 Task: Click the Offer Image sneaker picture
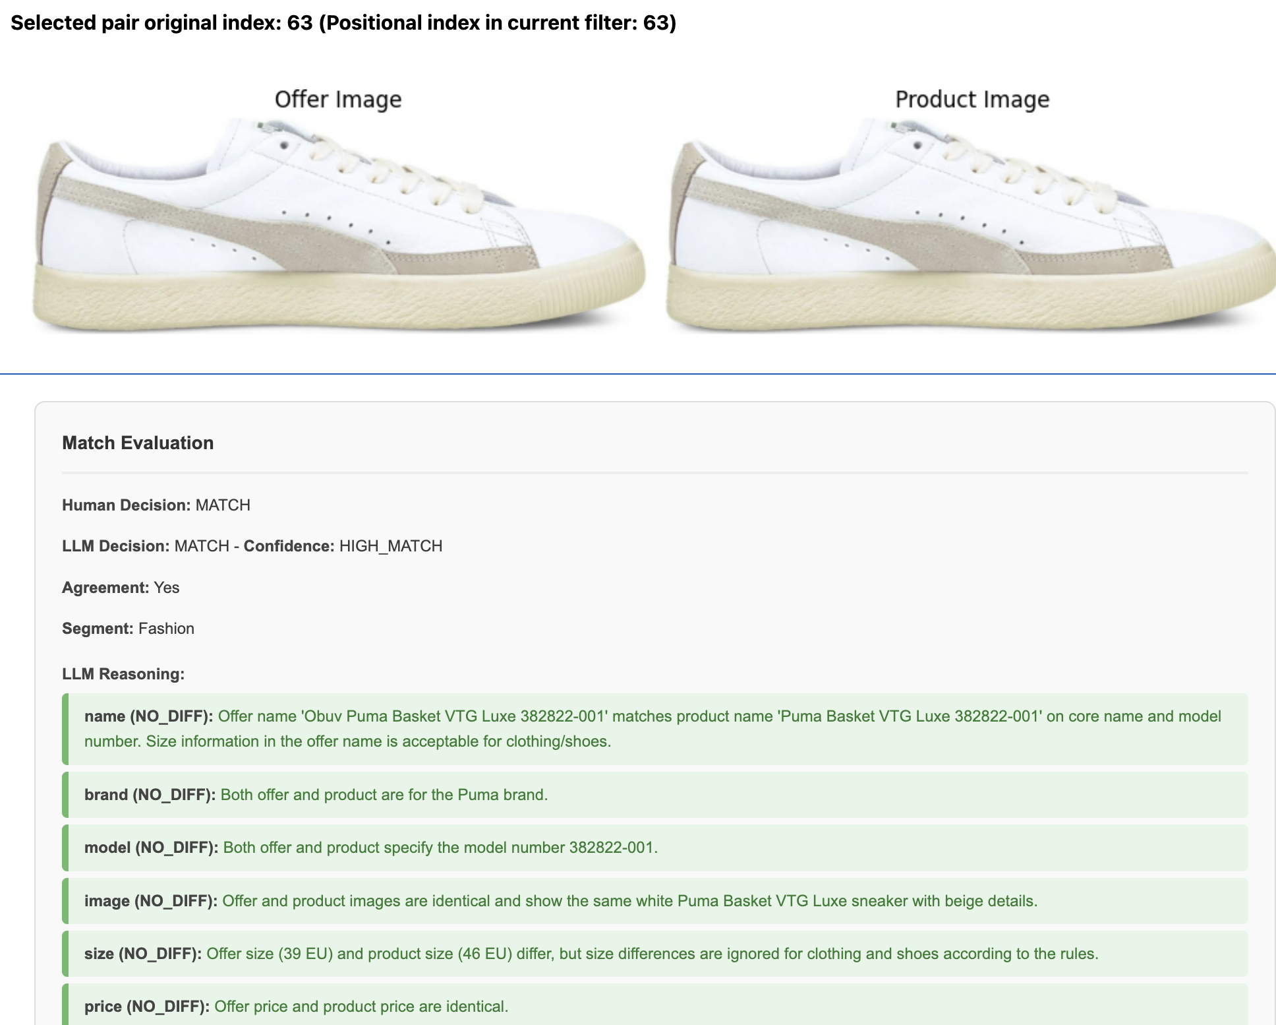(339, 226)
